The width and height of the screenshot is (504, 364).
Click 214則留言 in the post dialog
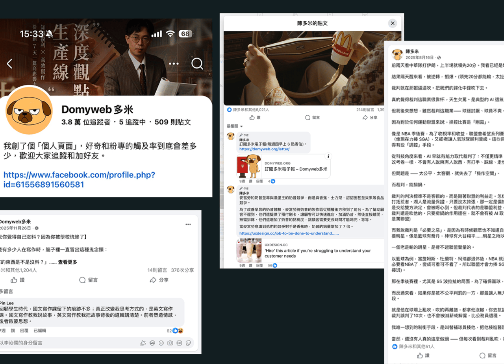pyautogui.click(x=365, y=110)
